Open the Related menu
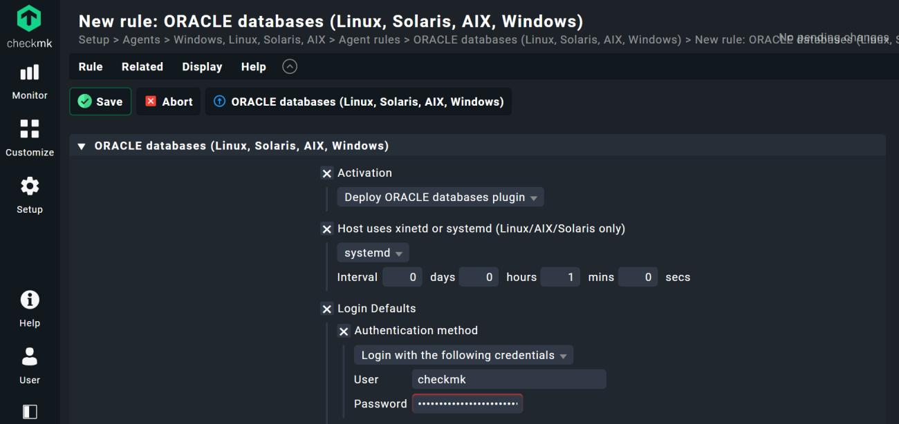899x424 pixels. [142, 67]
